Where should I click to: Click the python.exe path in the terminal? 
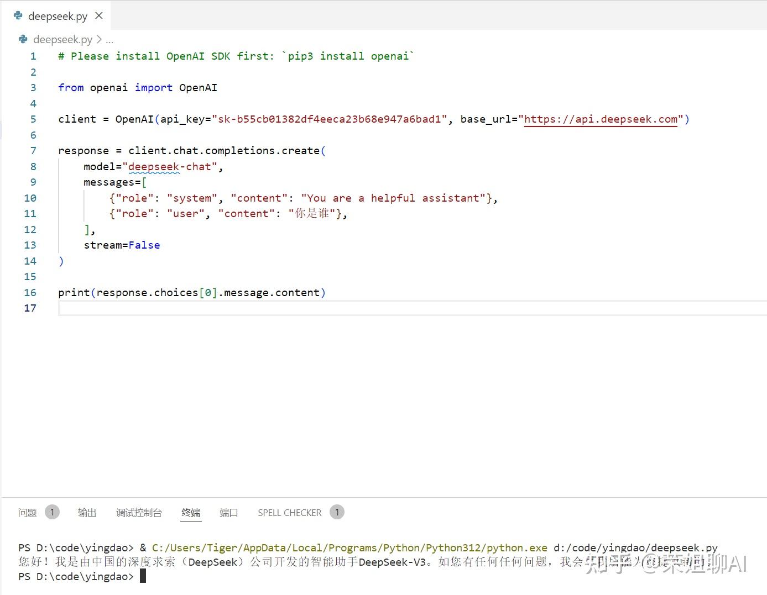point(349,548)
